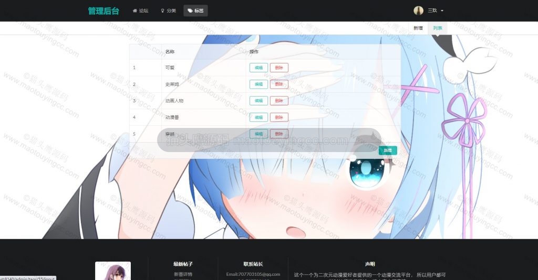The height and width of the screenshot is (280, 538).
Task: Select the 标签 nav item with tag icon
Action: tap(195, 10)
